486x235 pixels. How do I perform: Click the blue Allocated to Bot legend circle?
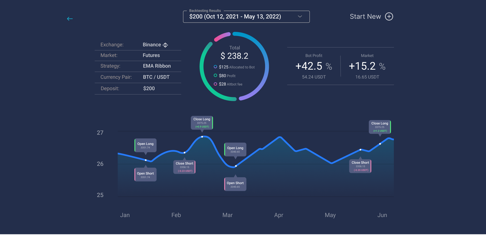point(215,67)
